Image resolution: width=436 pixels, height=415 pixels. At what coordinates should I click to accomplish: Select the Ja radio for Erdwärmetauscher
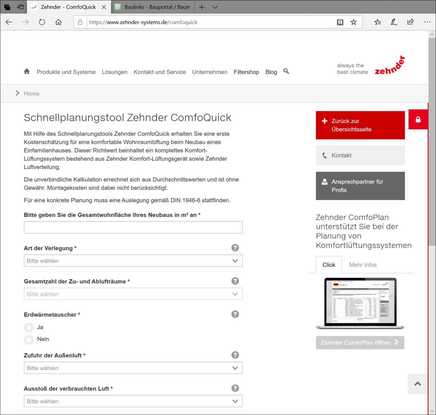pyautogui.click(x=29, y=327)
